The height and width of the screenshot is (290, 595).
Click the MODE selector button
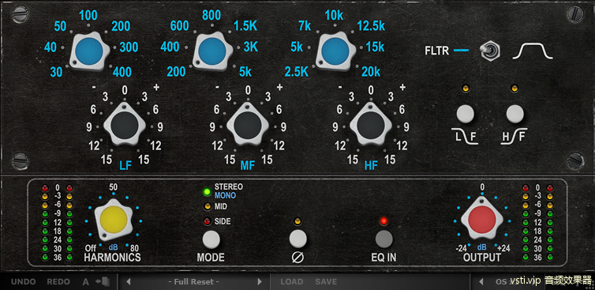pyautogui.click(x=211, y=239)
